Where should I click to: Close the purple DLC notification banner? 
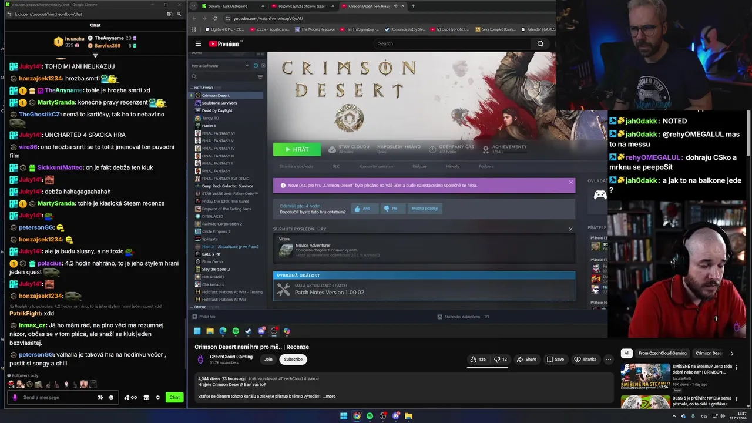coord(570,182)
